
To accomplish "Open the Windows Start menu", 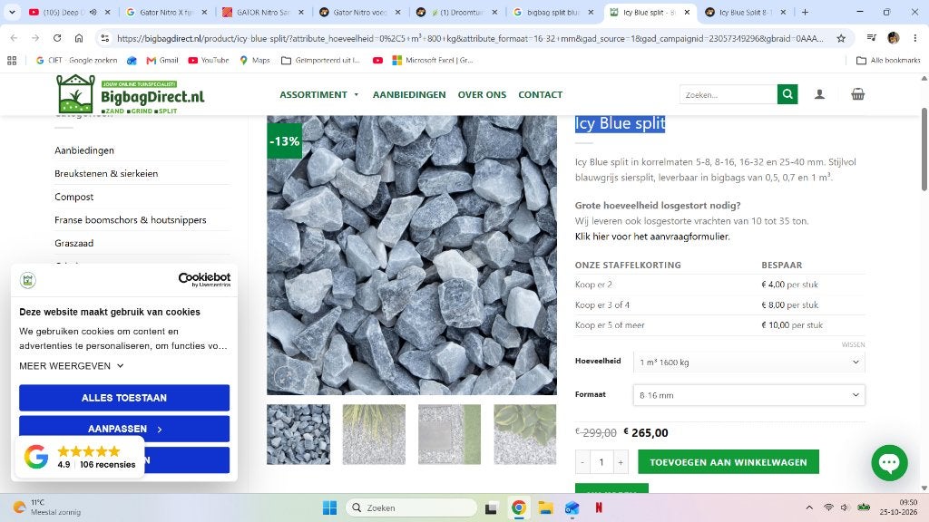I will (x=329, y=507).
